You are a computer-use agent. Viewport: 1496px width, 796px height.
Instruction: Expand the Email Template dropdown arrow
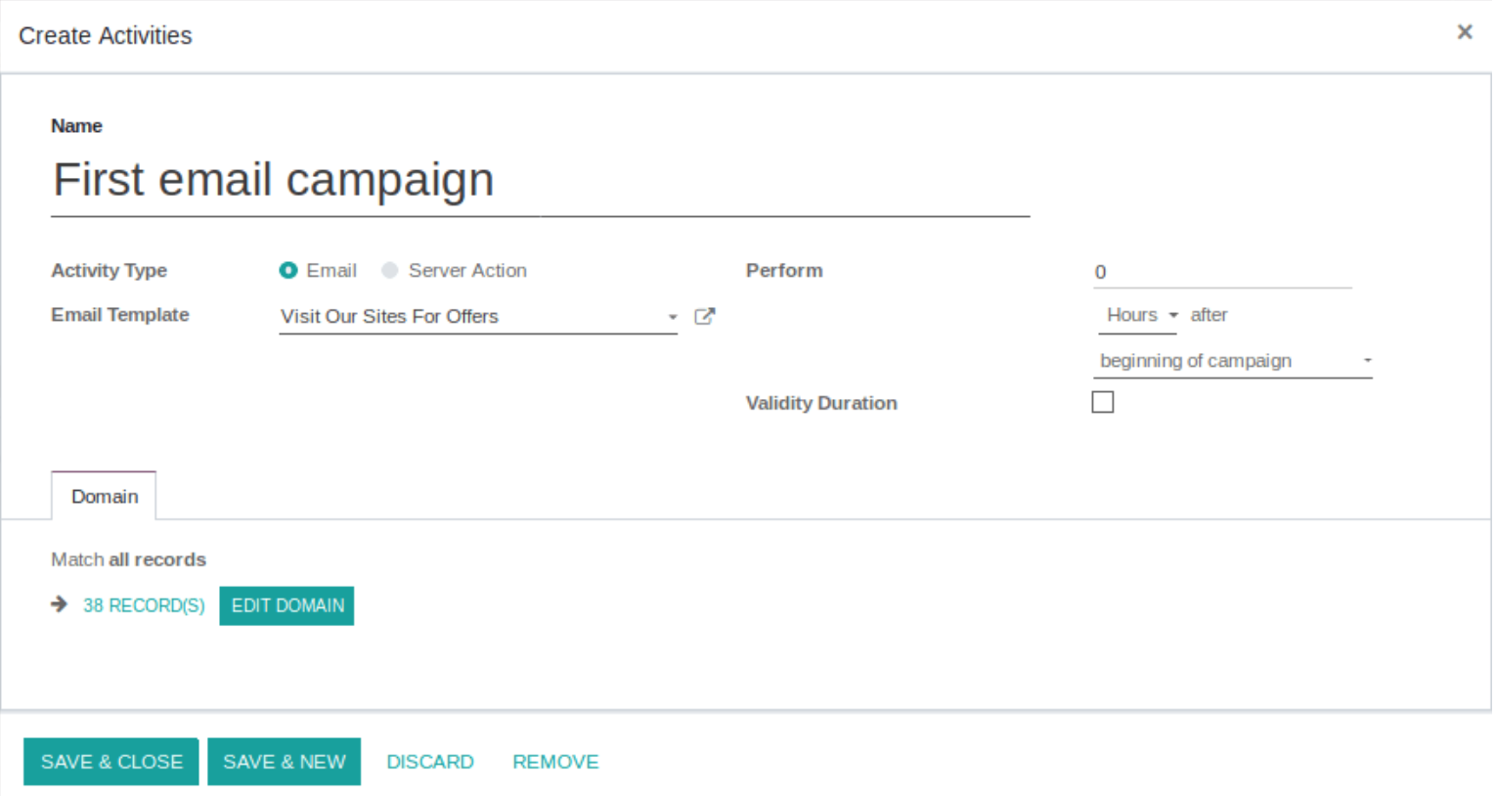pos(672,317)
